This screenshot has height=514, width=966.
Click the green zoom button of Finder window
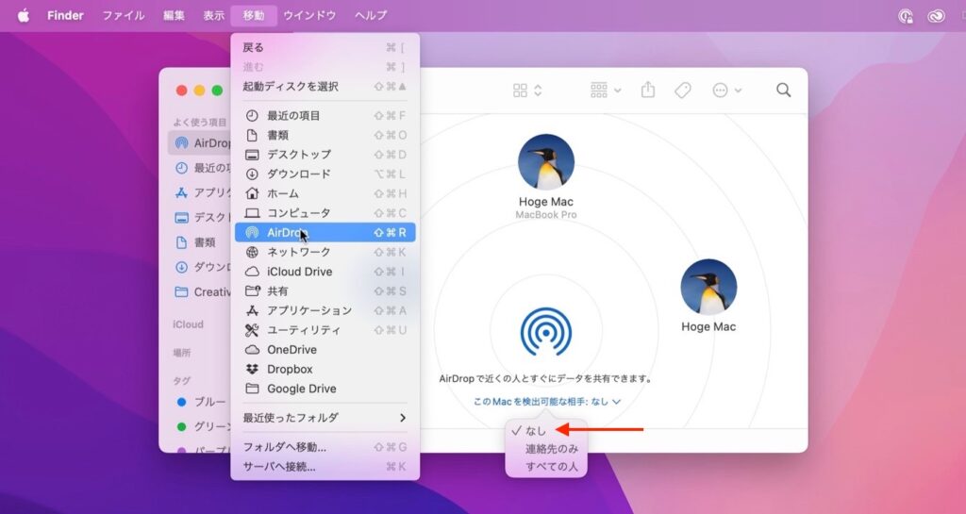[x=218, y=91]
